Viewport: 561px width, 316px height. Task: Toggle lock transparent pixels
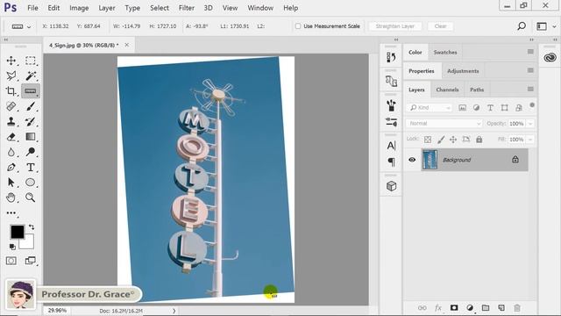point(428,140)
